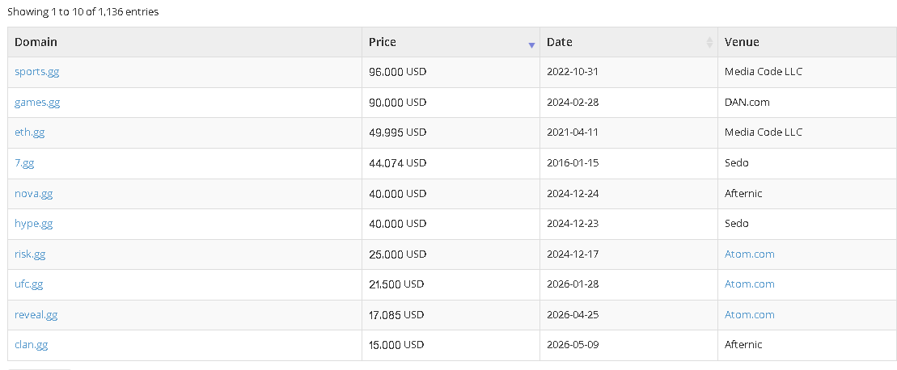Click the Price column header
The width and height of the screenshot is (897, 370).
click(451, 42)
